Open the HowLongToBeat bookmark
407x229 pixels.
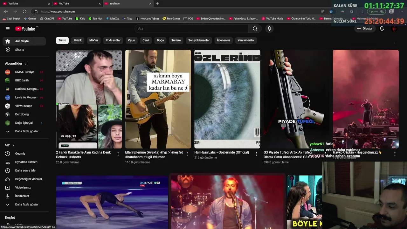(x=148, y=18)
